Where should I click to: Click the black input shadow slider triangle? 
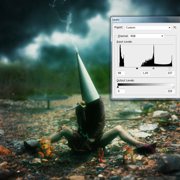(x=137, y=68)
